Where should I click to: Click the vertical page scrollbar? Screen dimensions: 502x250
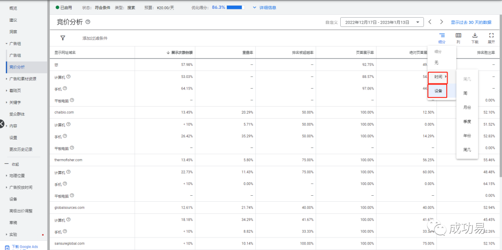tap(500, 96)
